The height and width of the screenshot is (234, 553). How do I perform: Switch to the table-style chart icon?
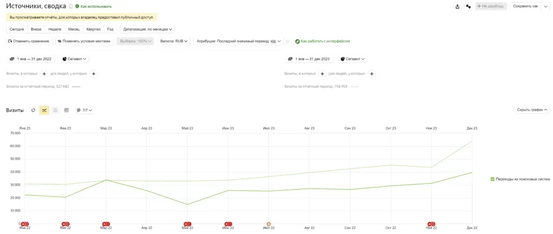pos(66,110)
